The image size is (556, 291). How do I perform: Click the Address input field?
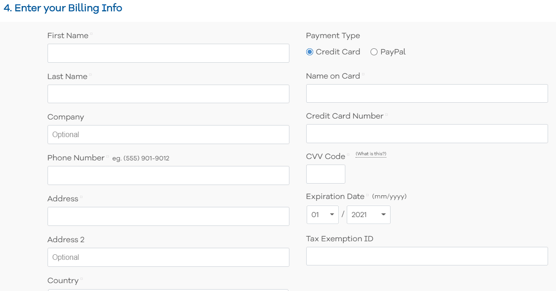click(168, 217)
